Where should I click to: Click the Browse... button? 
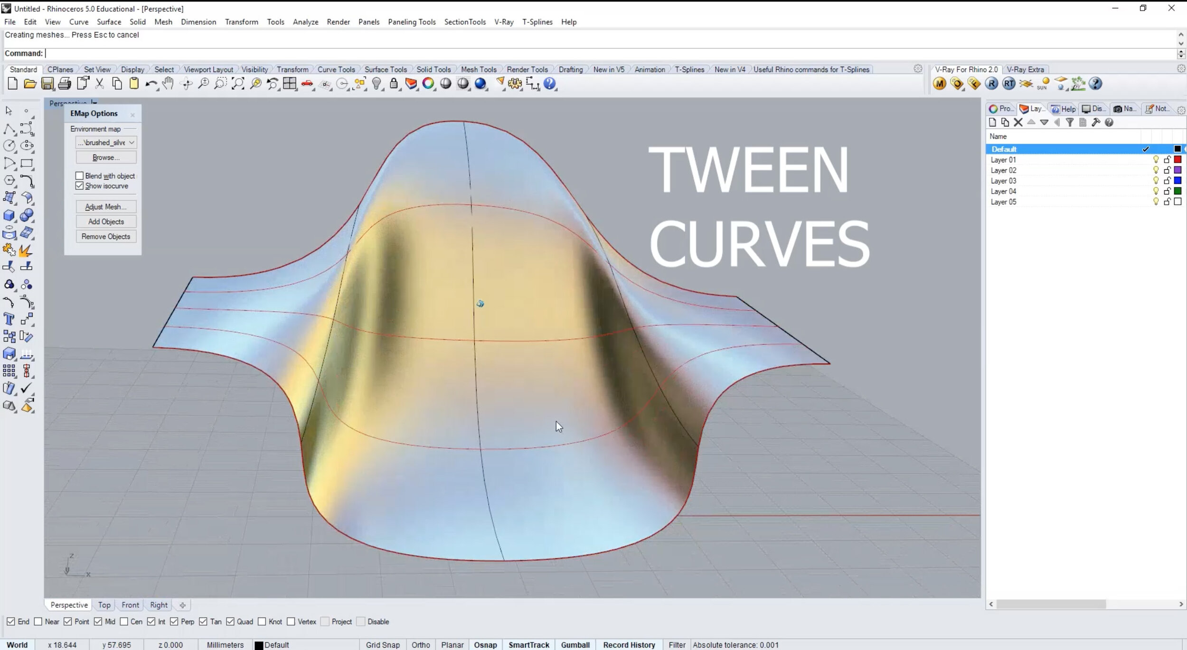[106, 158]
